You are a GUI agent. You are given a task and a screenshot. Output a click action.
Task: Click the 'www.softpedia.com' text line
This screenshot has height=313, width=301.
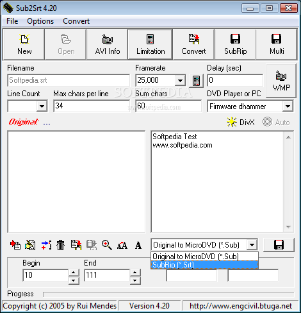(183, 145)
